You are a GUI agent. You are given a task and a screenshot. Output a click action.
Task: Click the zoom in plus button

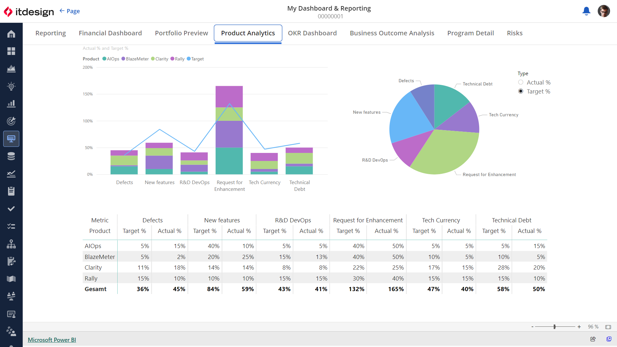pyautogui.click(x=579, y=327)
